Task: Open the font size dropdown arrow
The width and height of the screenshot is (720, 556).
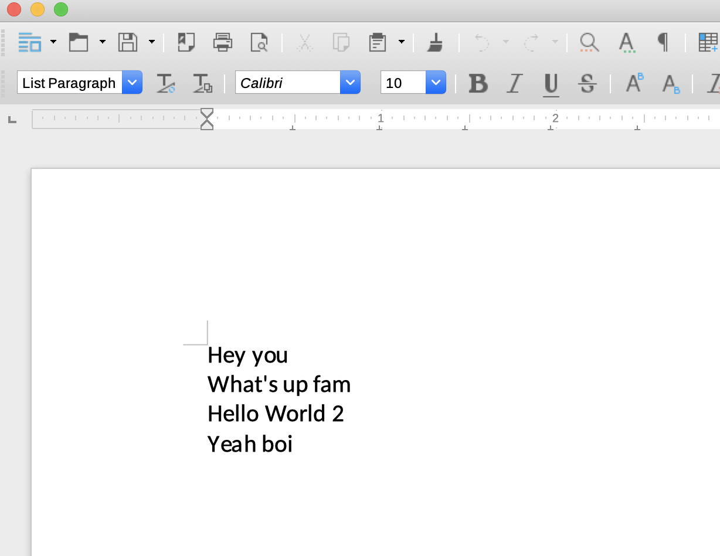Action: click(x=436, y=83)
